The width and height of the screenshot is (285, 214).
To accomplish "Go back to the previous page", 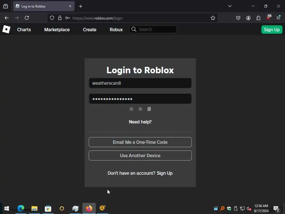I will point(7,18).
